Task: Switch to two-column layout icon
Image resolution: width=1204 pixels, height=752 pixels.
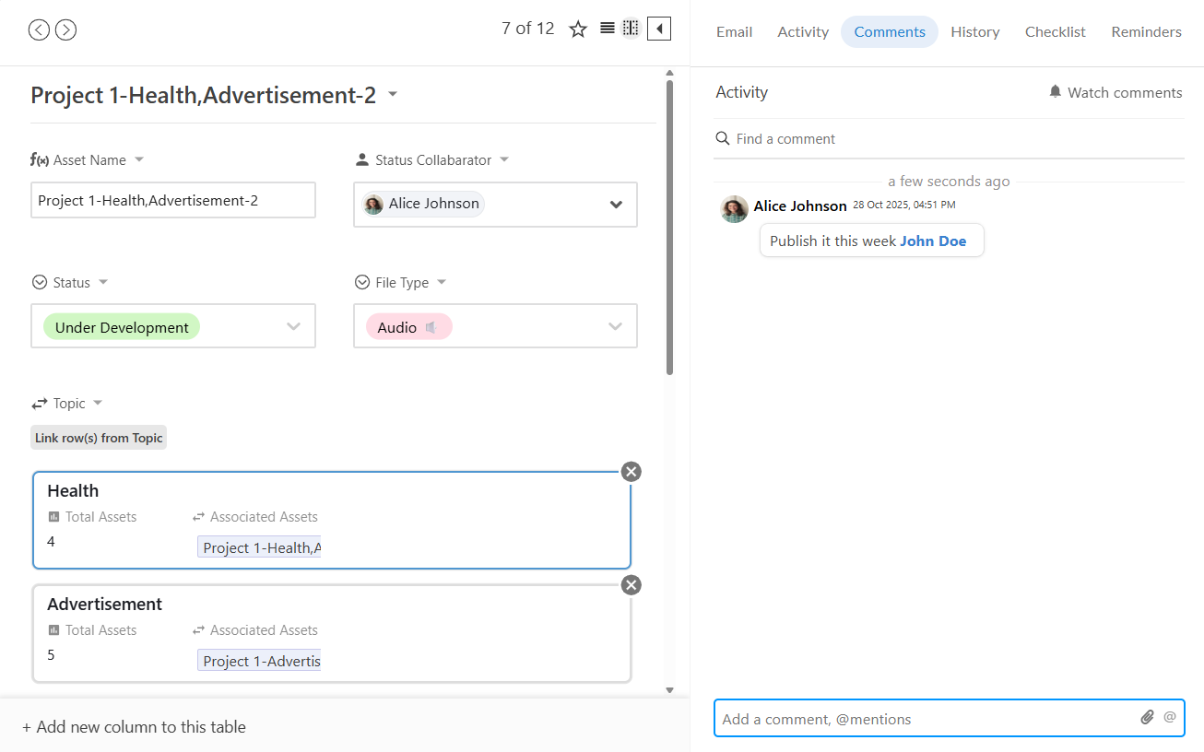Action: [631, 29]
